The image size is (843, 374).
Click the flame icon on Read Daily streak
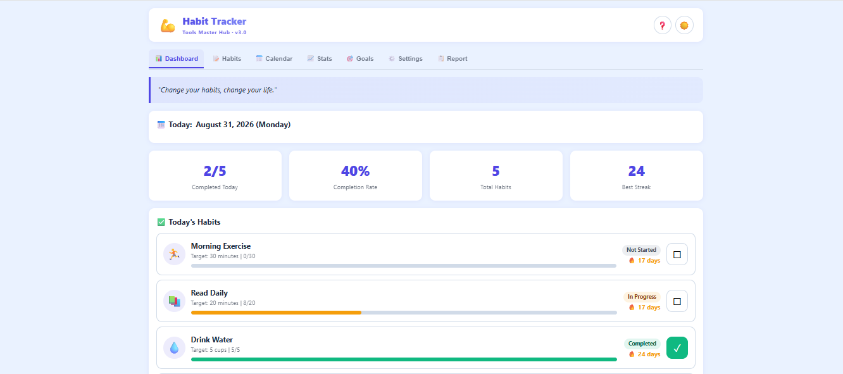tap(632, 308)
